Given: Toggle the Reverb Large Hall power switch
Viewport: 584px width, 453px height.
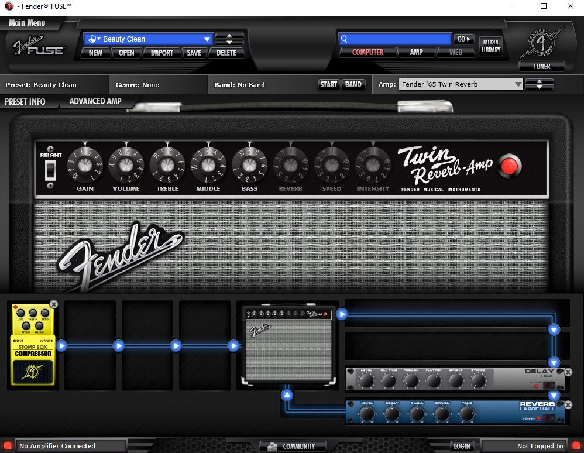Looking at the screenshot, I should pos(548,418).
